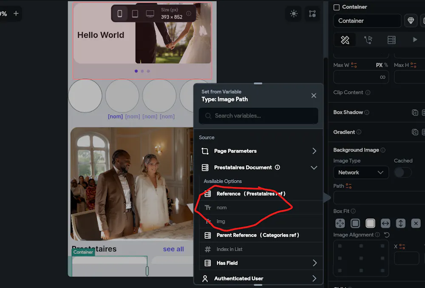Viewport: 425px width, 288px height.
Task: Click the teal Container label tag
Action: [83, 252]
